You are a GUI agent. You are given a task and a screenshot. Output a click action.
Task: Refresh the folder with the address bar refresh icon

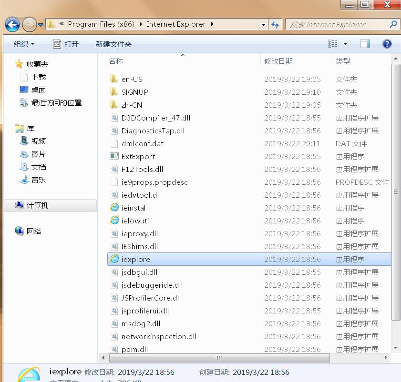(x=276, y=24)
